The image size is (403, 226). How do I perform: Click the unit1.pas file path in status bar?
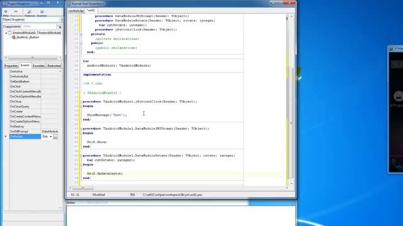[172, 195]
